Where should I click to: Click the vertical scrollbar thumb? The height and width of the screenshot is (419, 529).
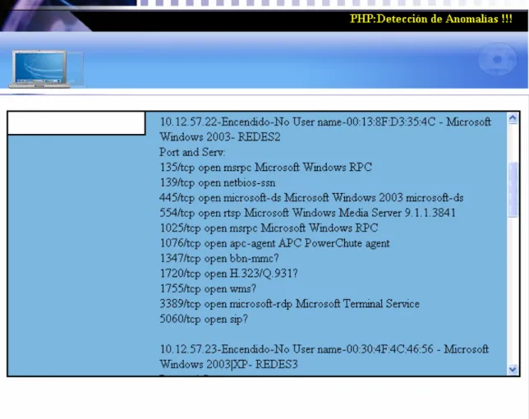click(513, 189)
